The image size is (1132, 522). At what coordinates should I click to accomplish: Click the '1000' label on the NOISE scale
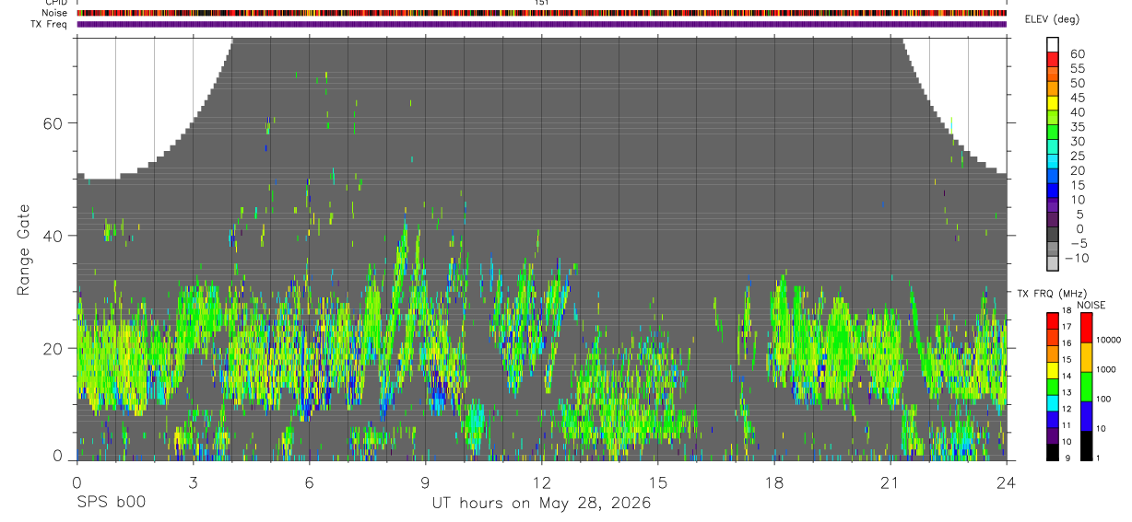point(1106,369)
